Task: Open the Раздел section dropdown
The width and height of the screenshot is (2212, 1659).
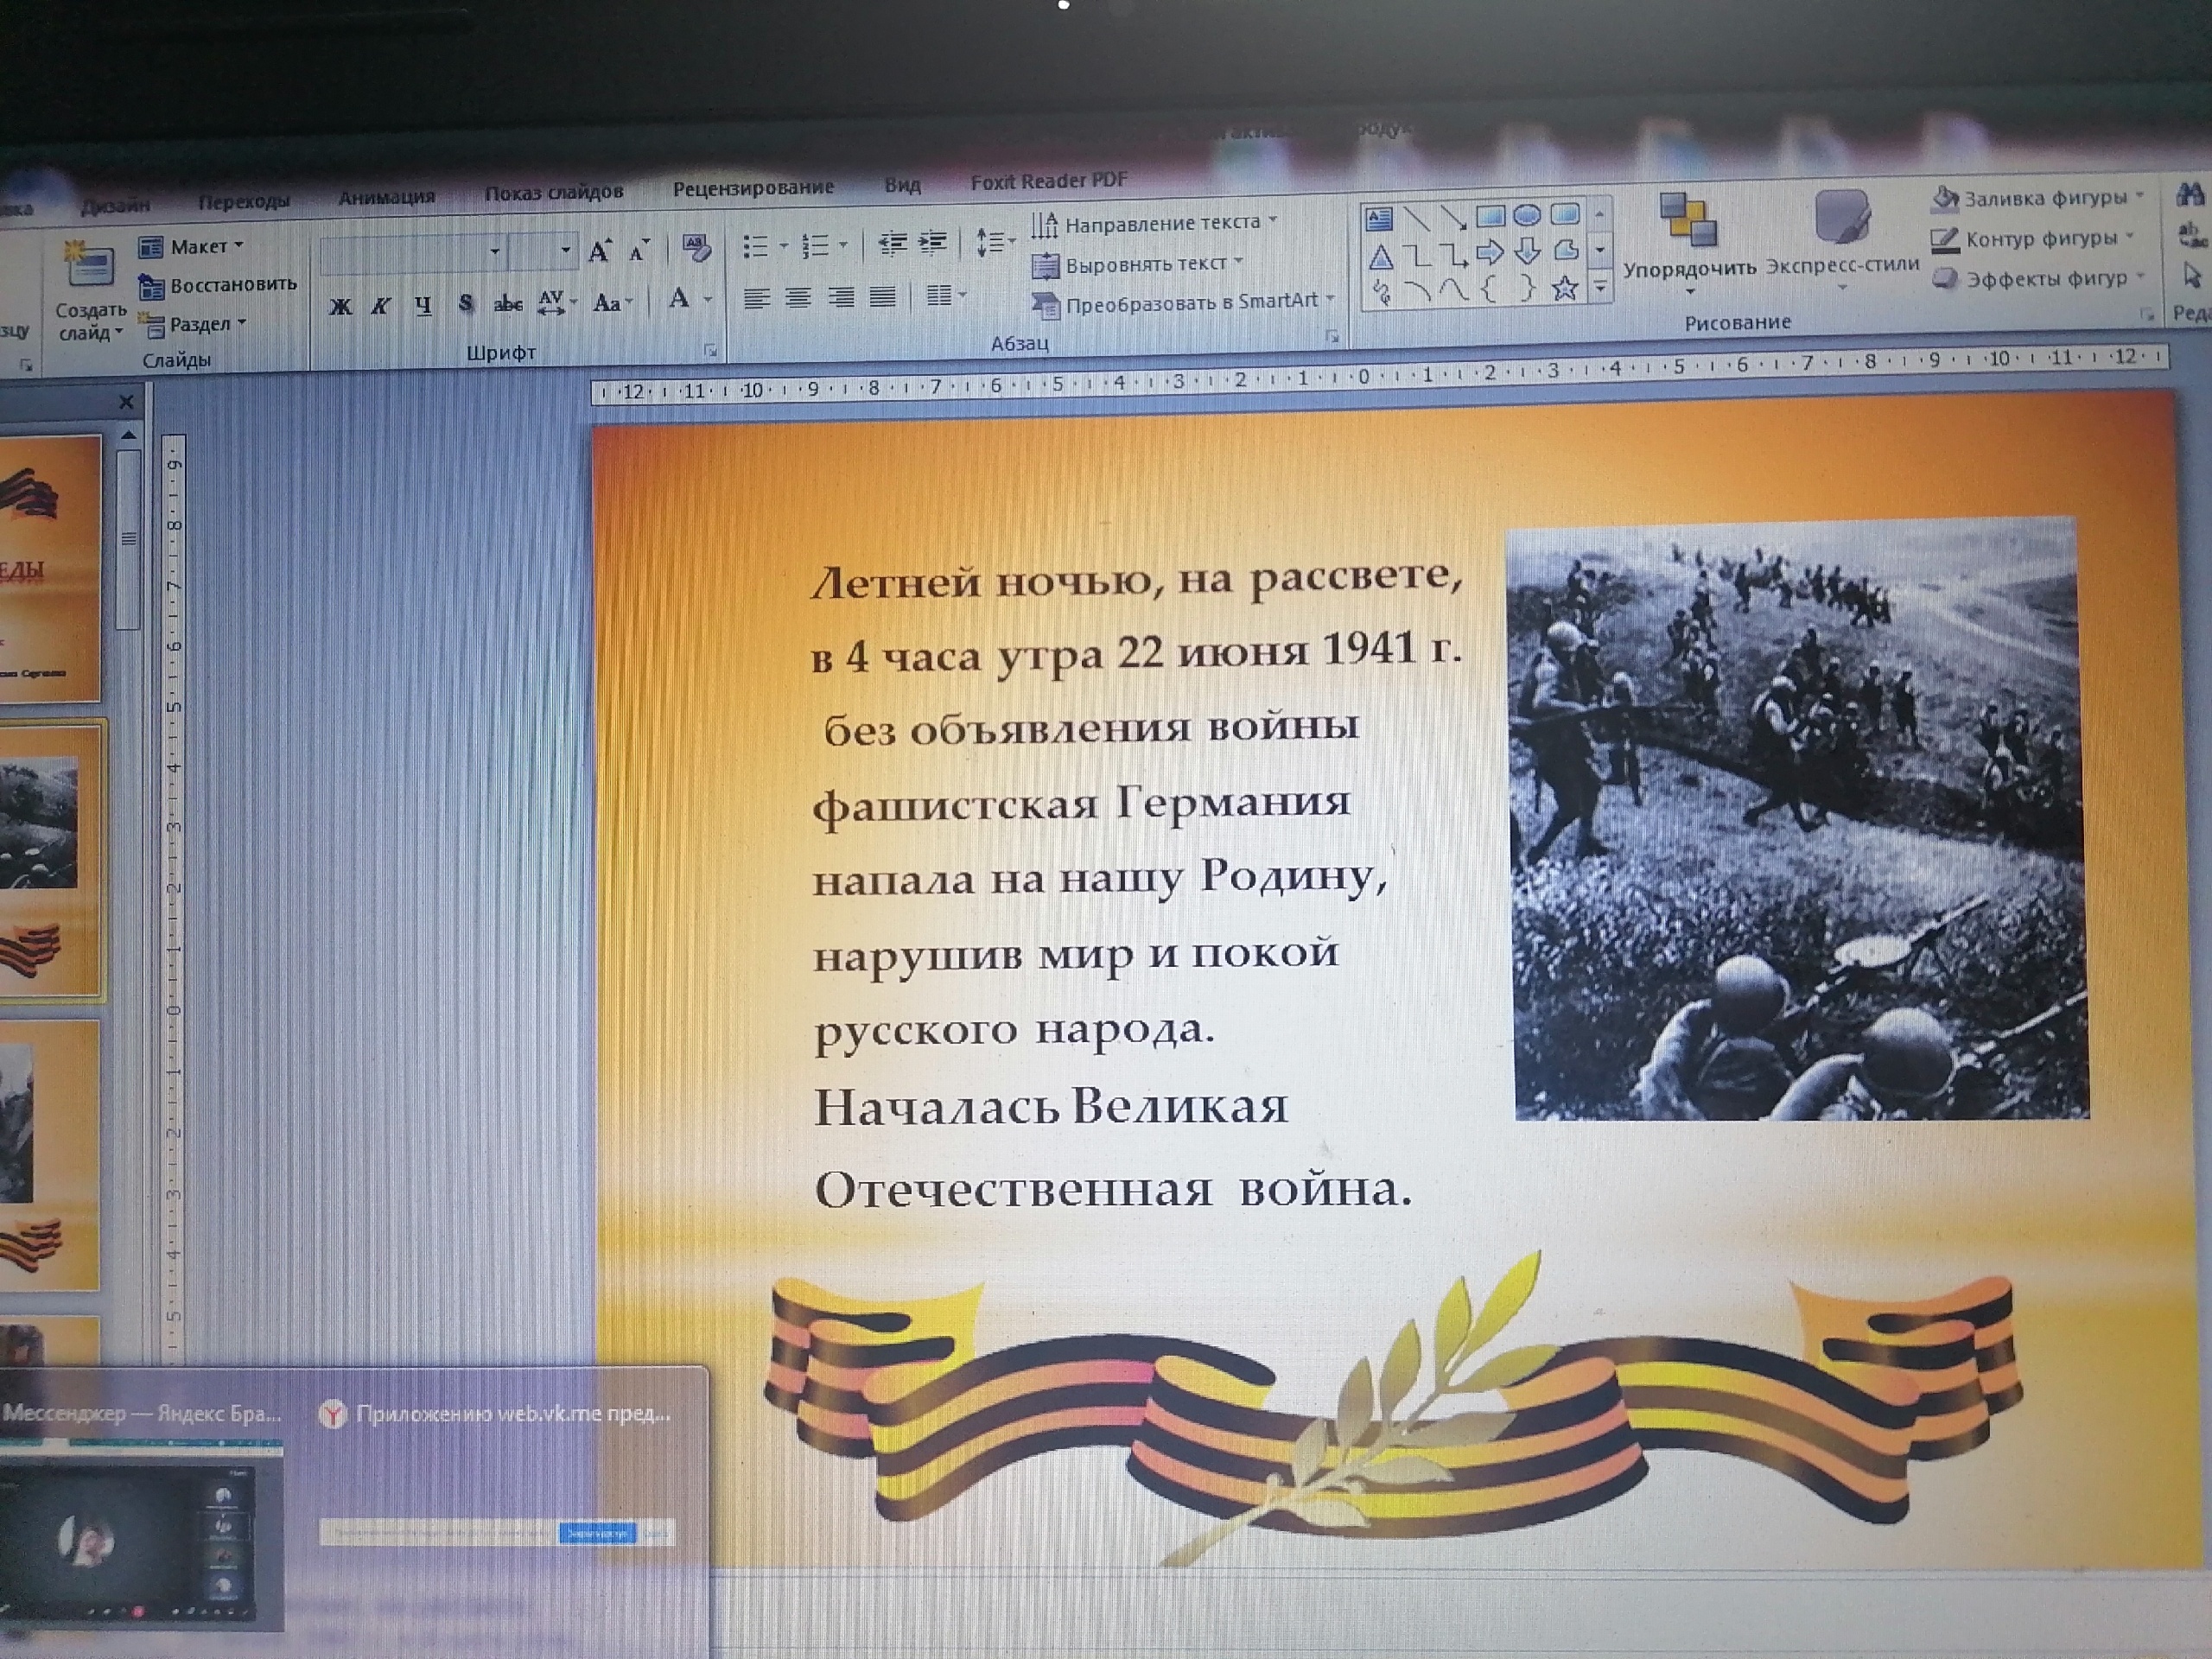Action: click(x=192, y=324)
